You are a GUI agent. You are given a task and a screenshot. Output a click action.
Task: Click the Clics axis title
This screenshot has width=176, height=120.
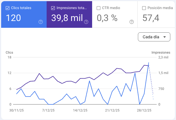[x=9, y=52]
